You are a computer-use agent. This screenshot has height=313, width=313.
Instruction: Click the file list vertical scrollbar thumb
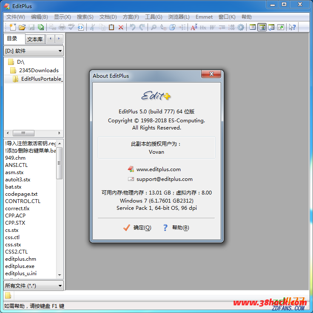pos(60,163)
